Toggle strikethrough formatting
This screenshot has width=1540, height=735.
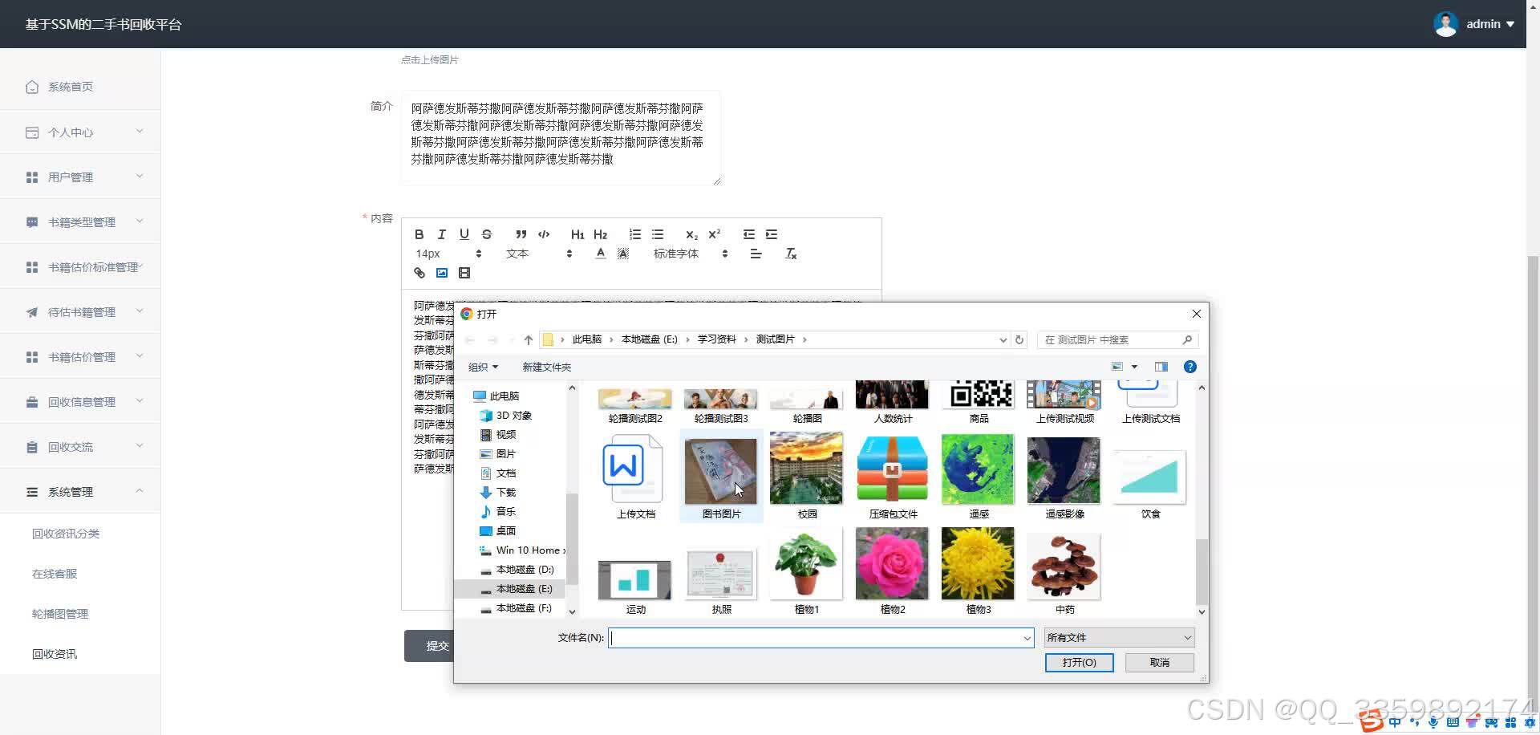[x=487, y=234]
